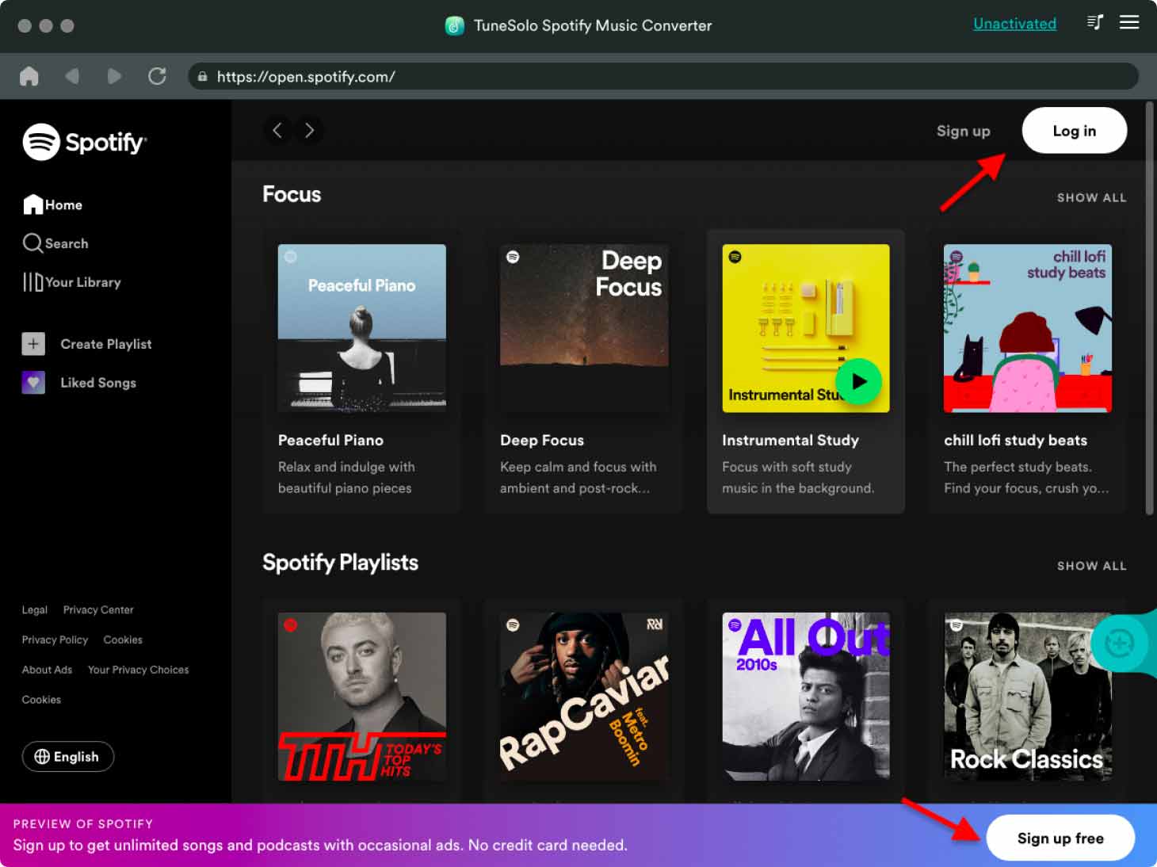This screenshot has width=1157, height=867.
Task: Click the Log in button
Action: point(1074,131)
